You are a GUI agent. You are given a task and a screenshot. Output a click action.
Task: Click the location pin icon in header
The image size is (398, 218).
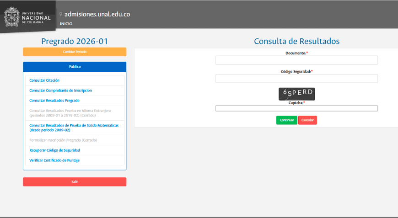click(x=60, y=14)
